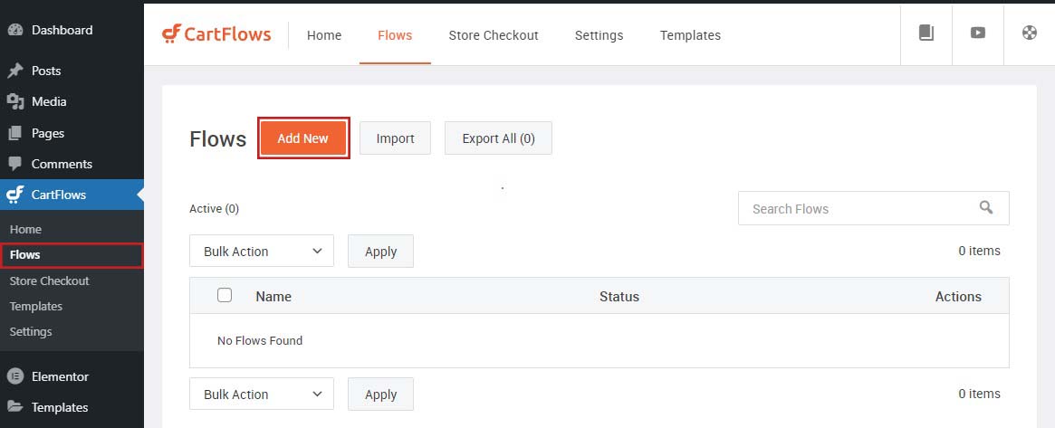Click the Media icon in sidebar

pyautogui.click(x=14, y=101)
